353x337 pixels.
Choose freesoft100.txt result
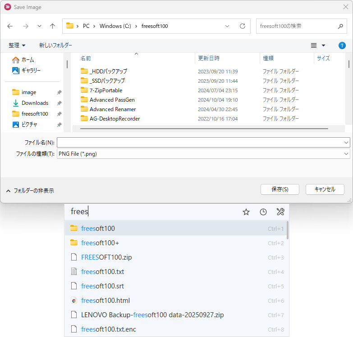point(176,271)
